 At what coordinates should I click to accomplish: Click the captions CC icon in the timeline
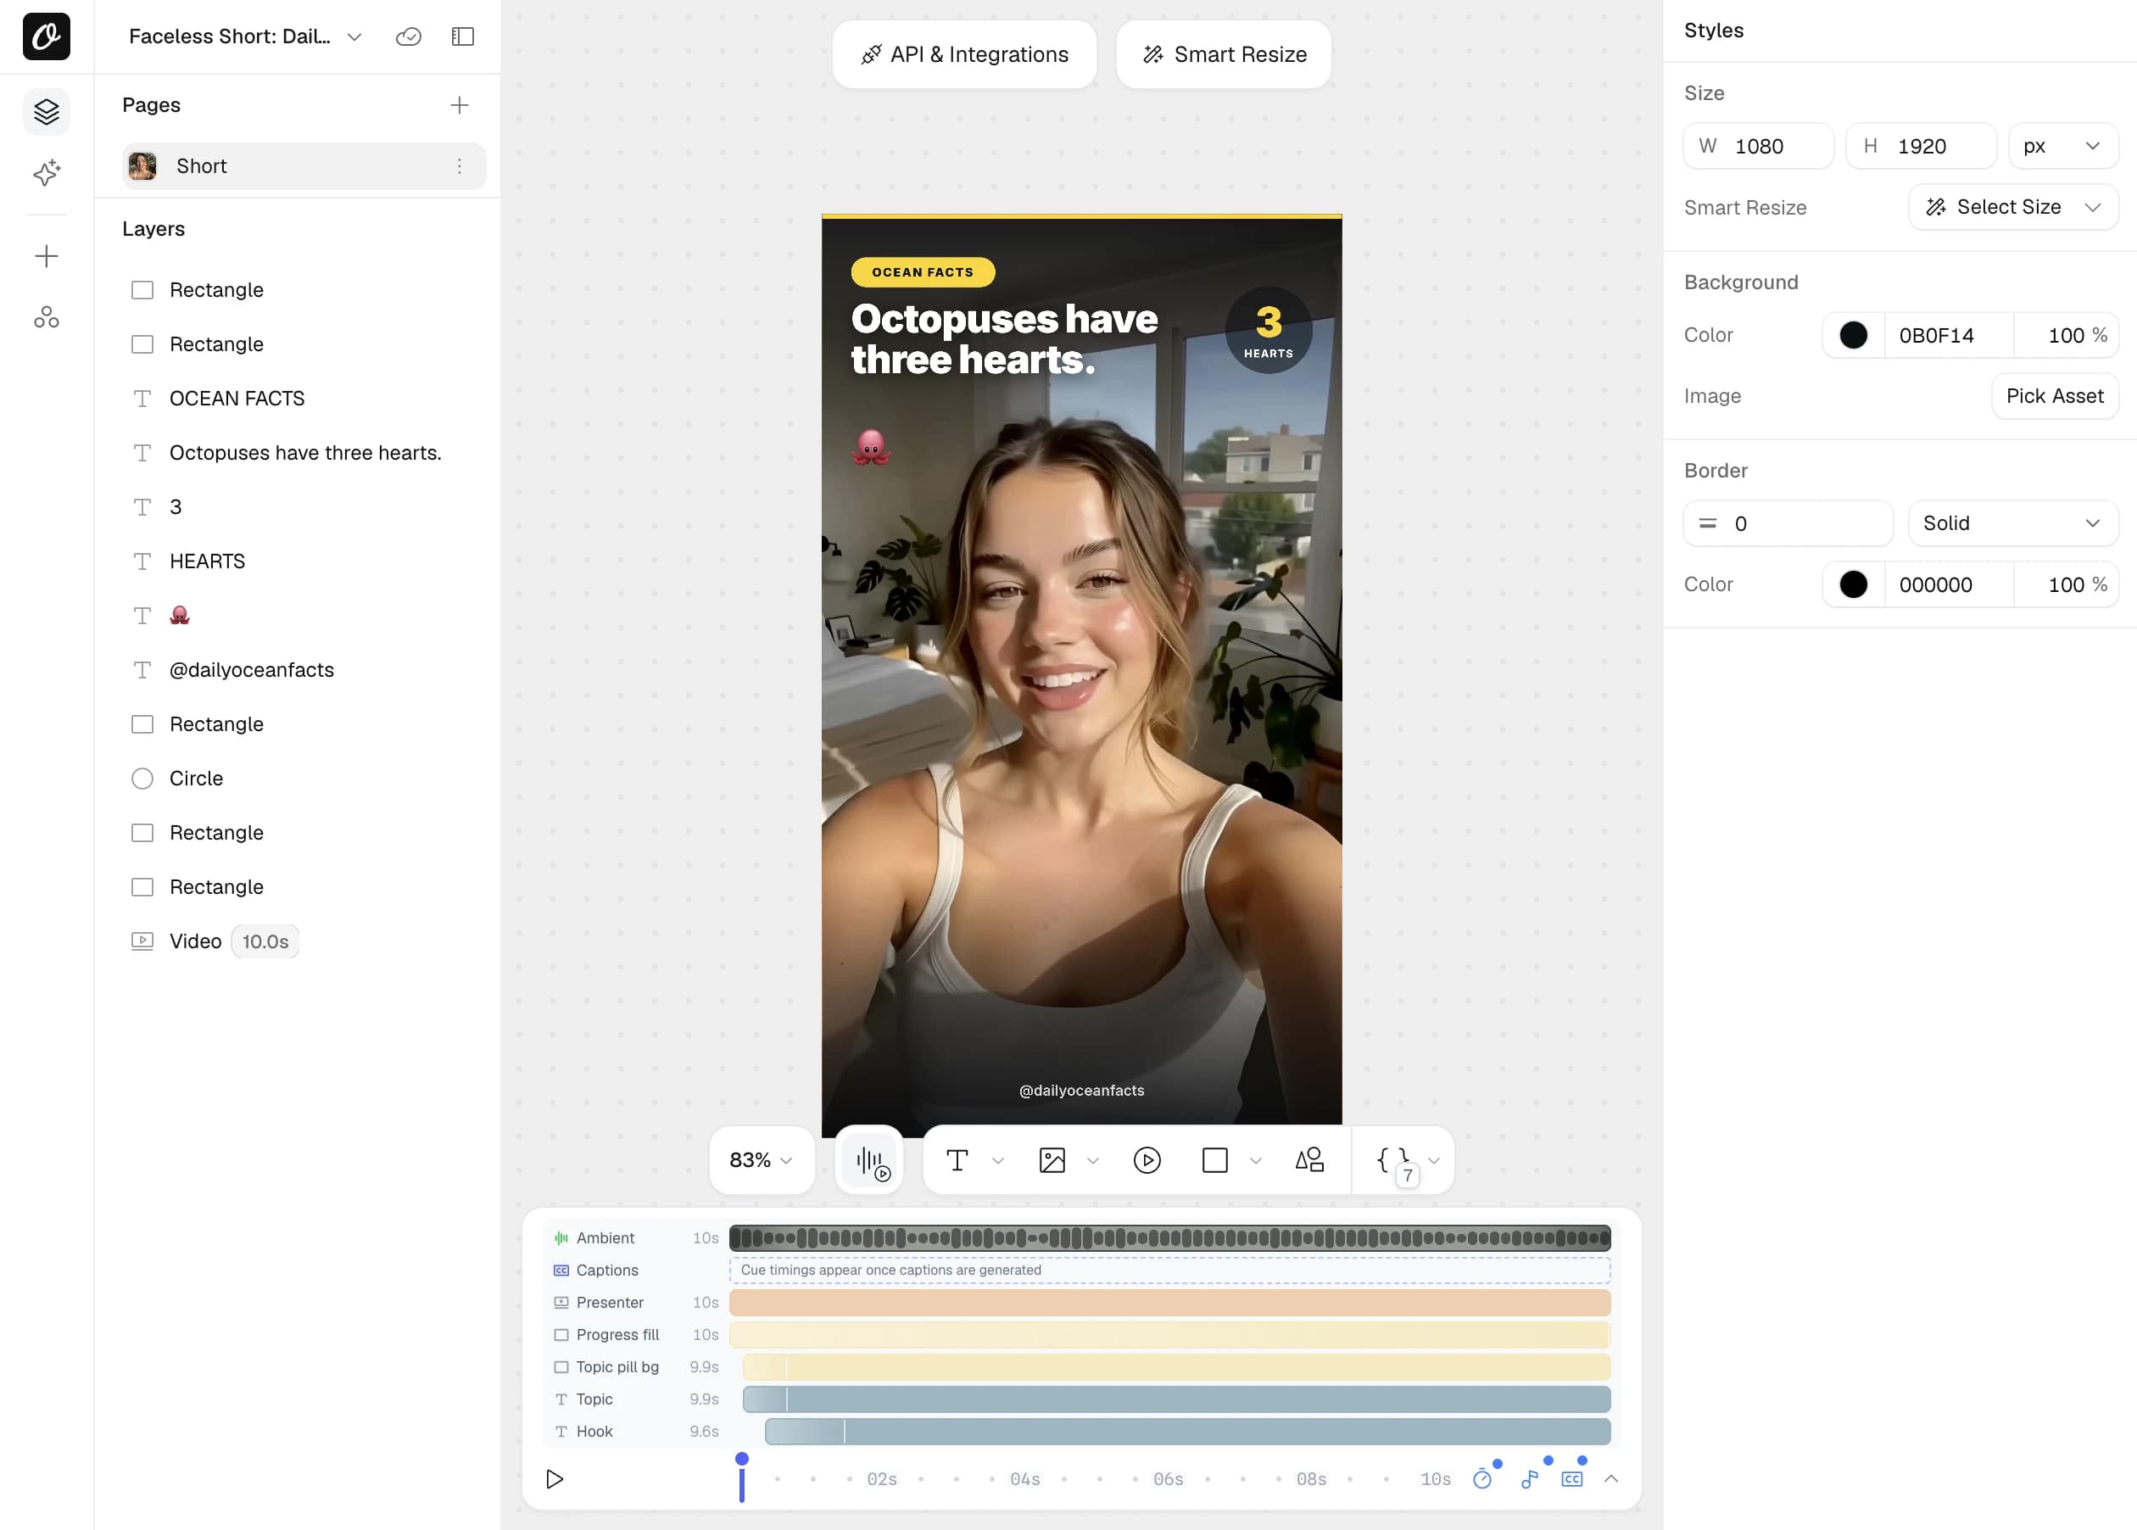1572,1478
